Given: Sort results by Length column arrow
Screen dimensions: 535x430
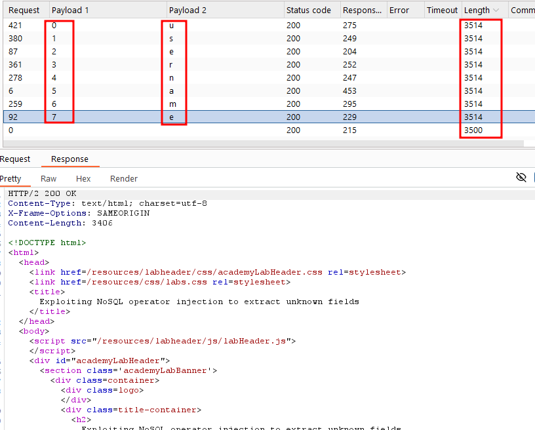Looking at the screenshot, I should pos(496,10).
